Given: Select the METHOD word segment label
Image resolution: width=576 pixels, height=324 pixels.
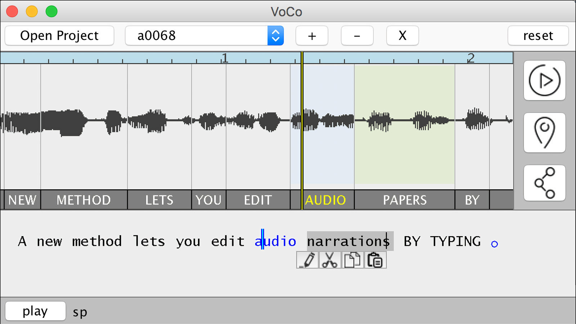Looking at the screenshot, I should (84, 200).
